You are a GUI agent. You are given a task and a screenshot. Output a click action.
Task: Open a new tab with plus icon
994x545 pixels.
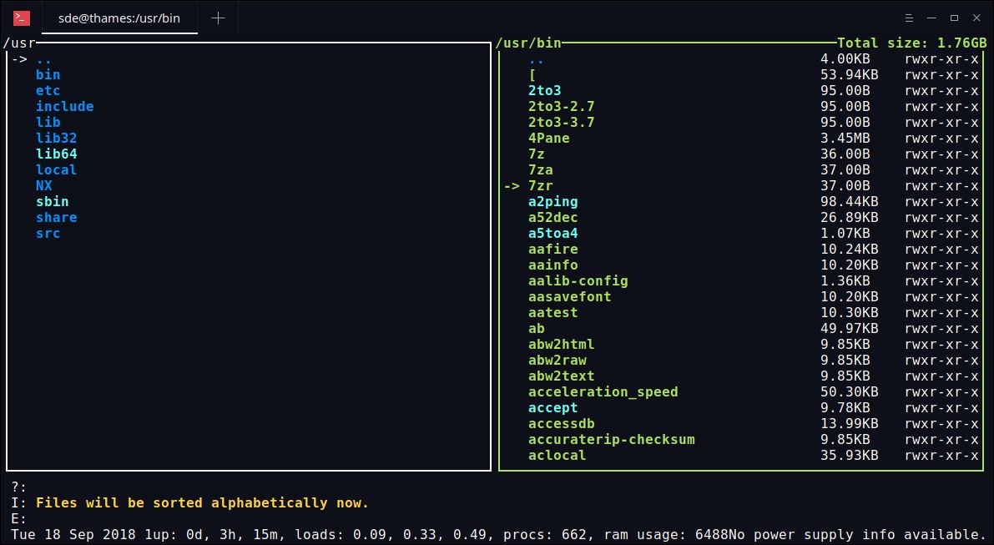(x=218, y=18)
